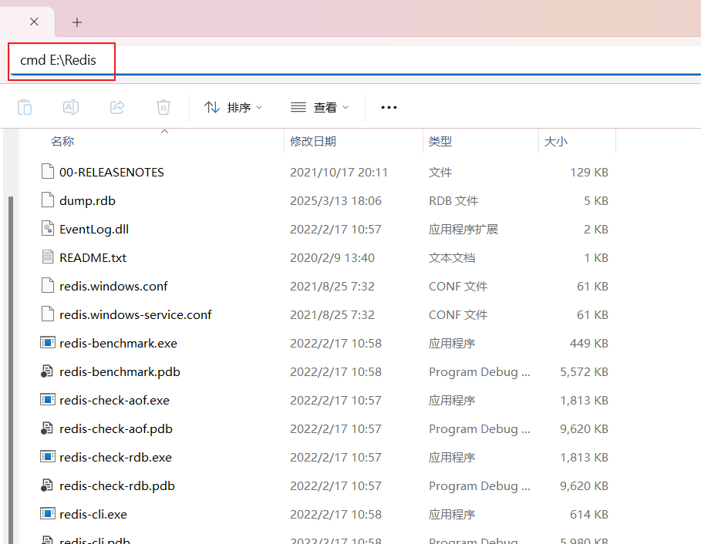Click the date 2025/3/13 18:06
Viewport: 701px width, 544px height.
point(335,201)
